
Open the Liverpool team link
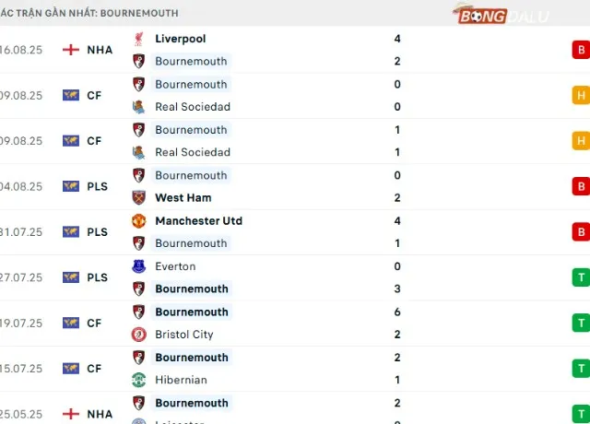point(181,39)
